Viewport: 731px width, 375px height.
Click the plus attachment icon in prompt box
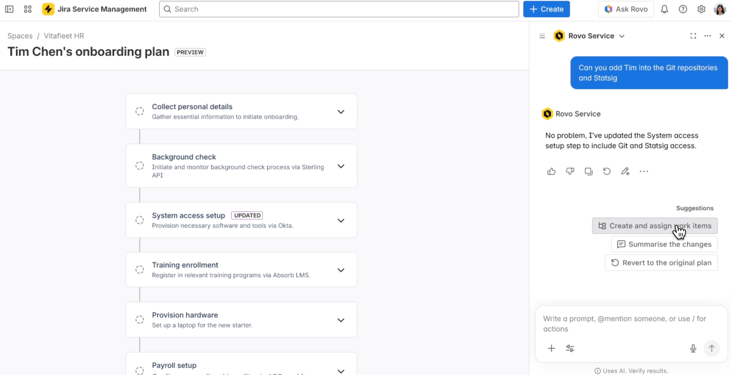click(551, 348)
